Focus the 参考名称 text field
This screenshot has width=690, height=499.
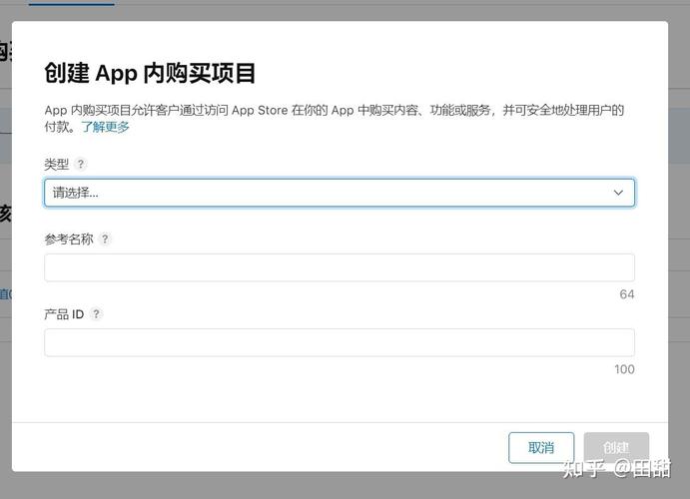coord(340,267)
